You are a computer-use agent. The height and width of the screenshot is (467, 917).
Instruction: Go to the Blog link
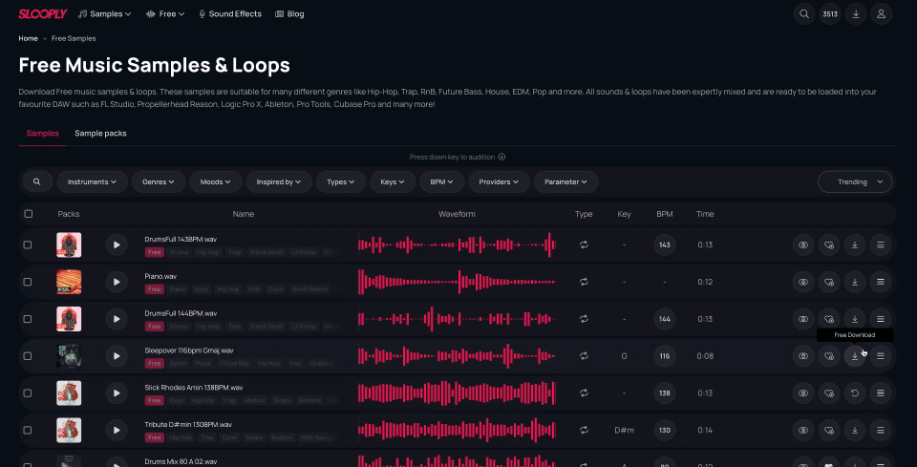289,14
